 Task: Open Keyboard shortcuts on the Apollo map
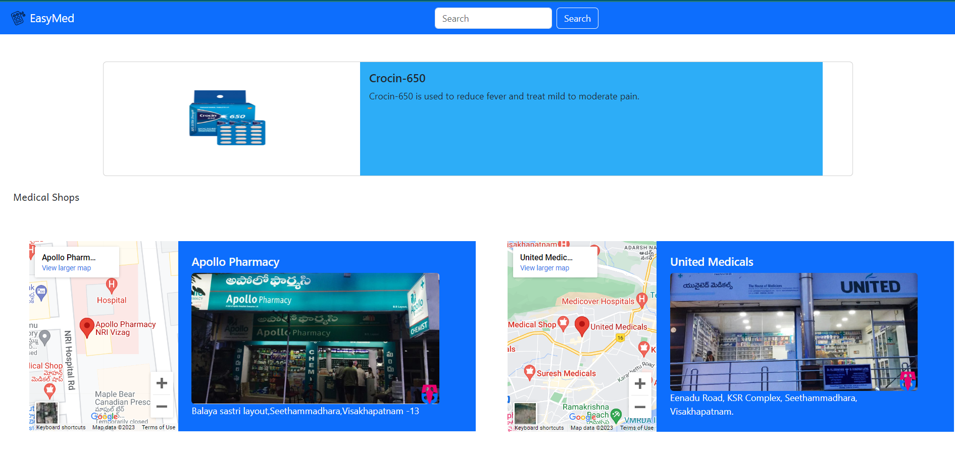pyautogui.click(x=61, y=427)
